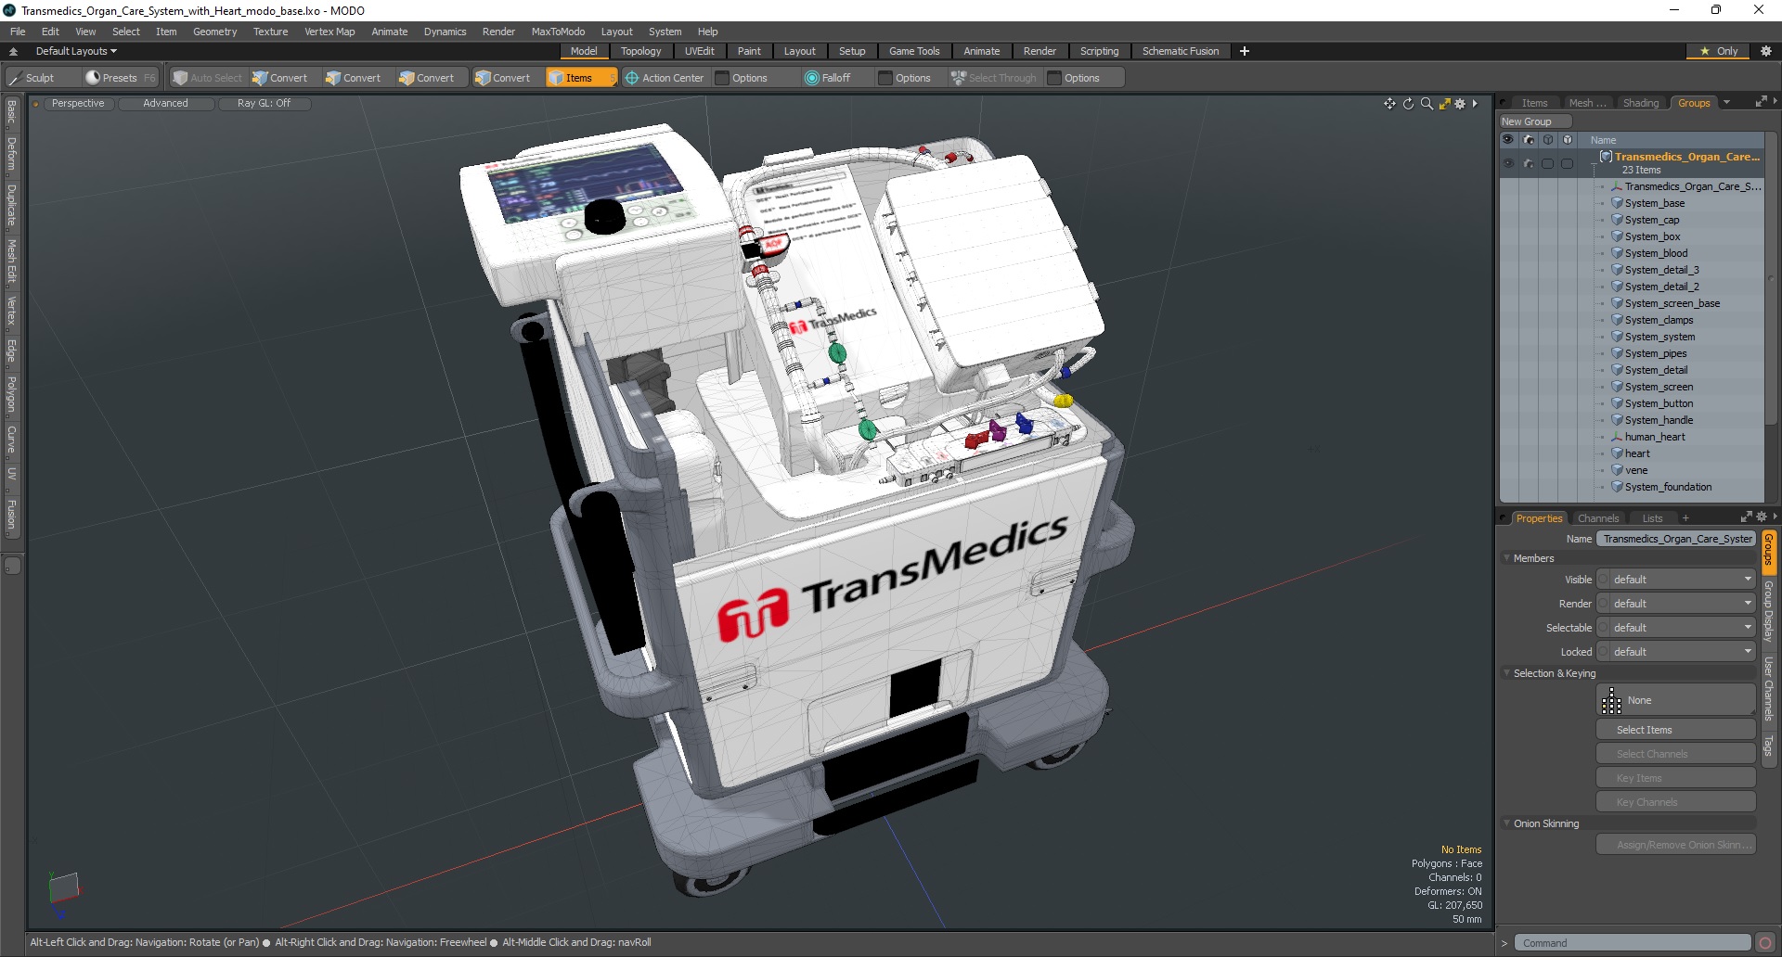Image resolution: width=1782 pixels, height=957 pixels.
Task: Toggle the Selectable channel key circle
Action: (1603, 628)
